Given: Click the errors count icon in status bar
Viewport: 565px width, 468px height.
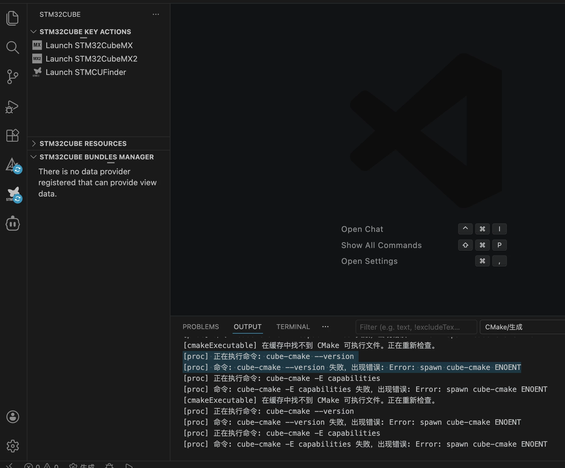Looking at the screenshot, I should click(29, 466).
